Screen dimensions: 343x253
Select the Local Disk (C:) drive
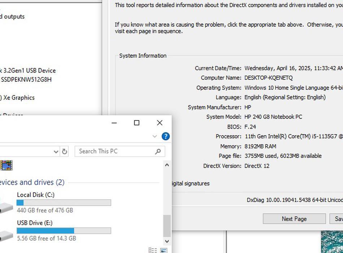point(55,202)
